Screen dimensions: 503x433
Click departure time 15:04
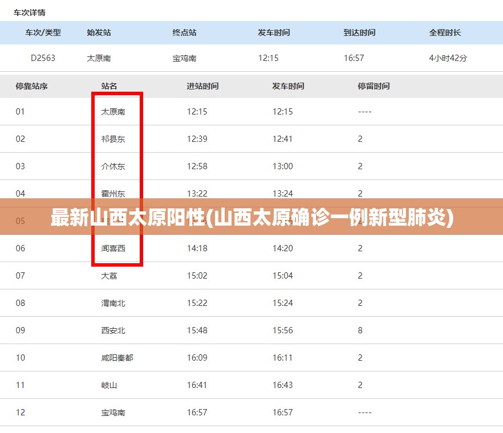(x=283, y=276)
